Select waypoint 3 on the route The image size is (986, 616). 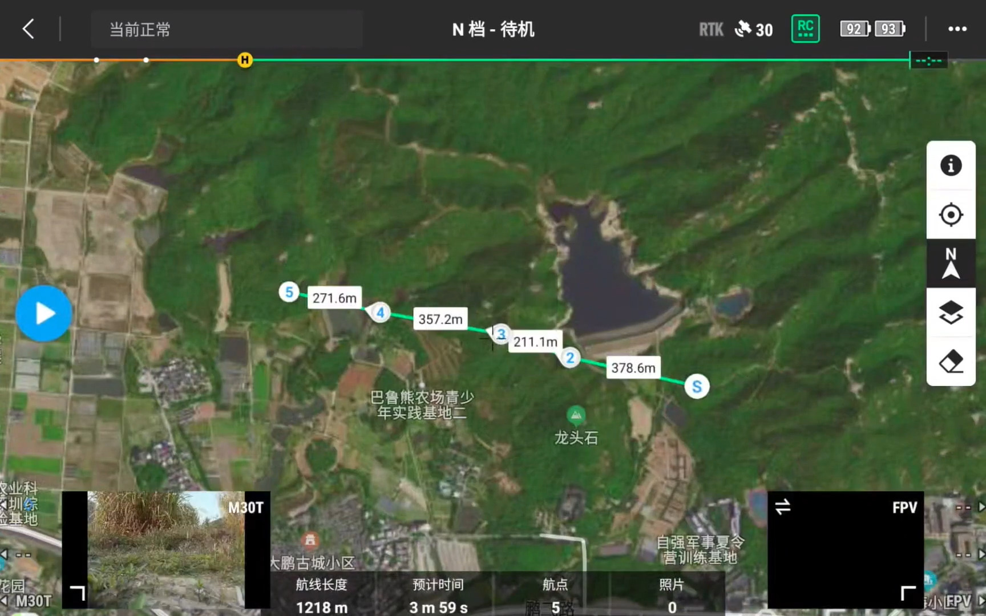(501, 334)
